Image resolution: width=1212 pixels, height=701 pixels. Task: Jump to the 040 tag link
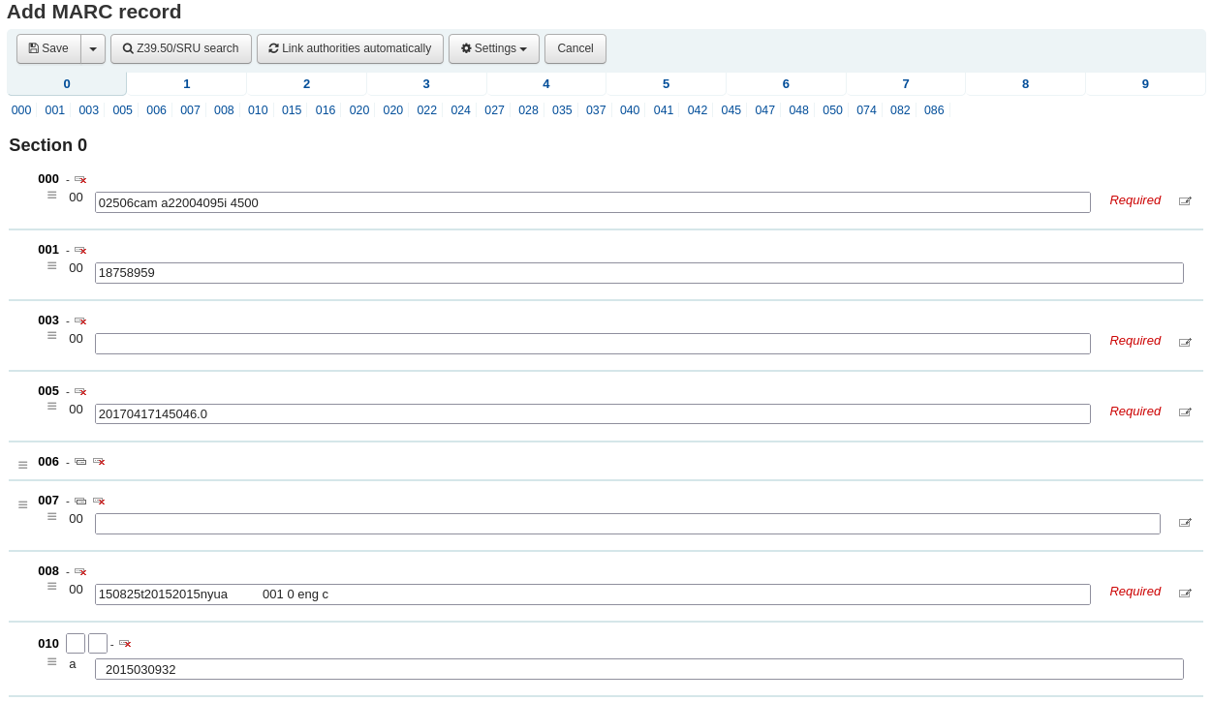point(629,110)
